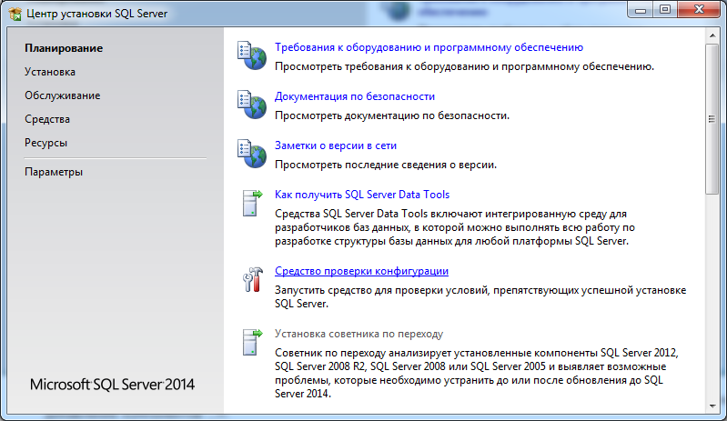Click the scrollbar down arrow

712,405
